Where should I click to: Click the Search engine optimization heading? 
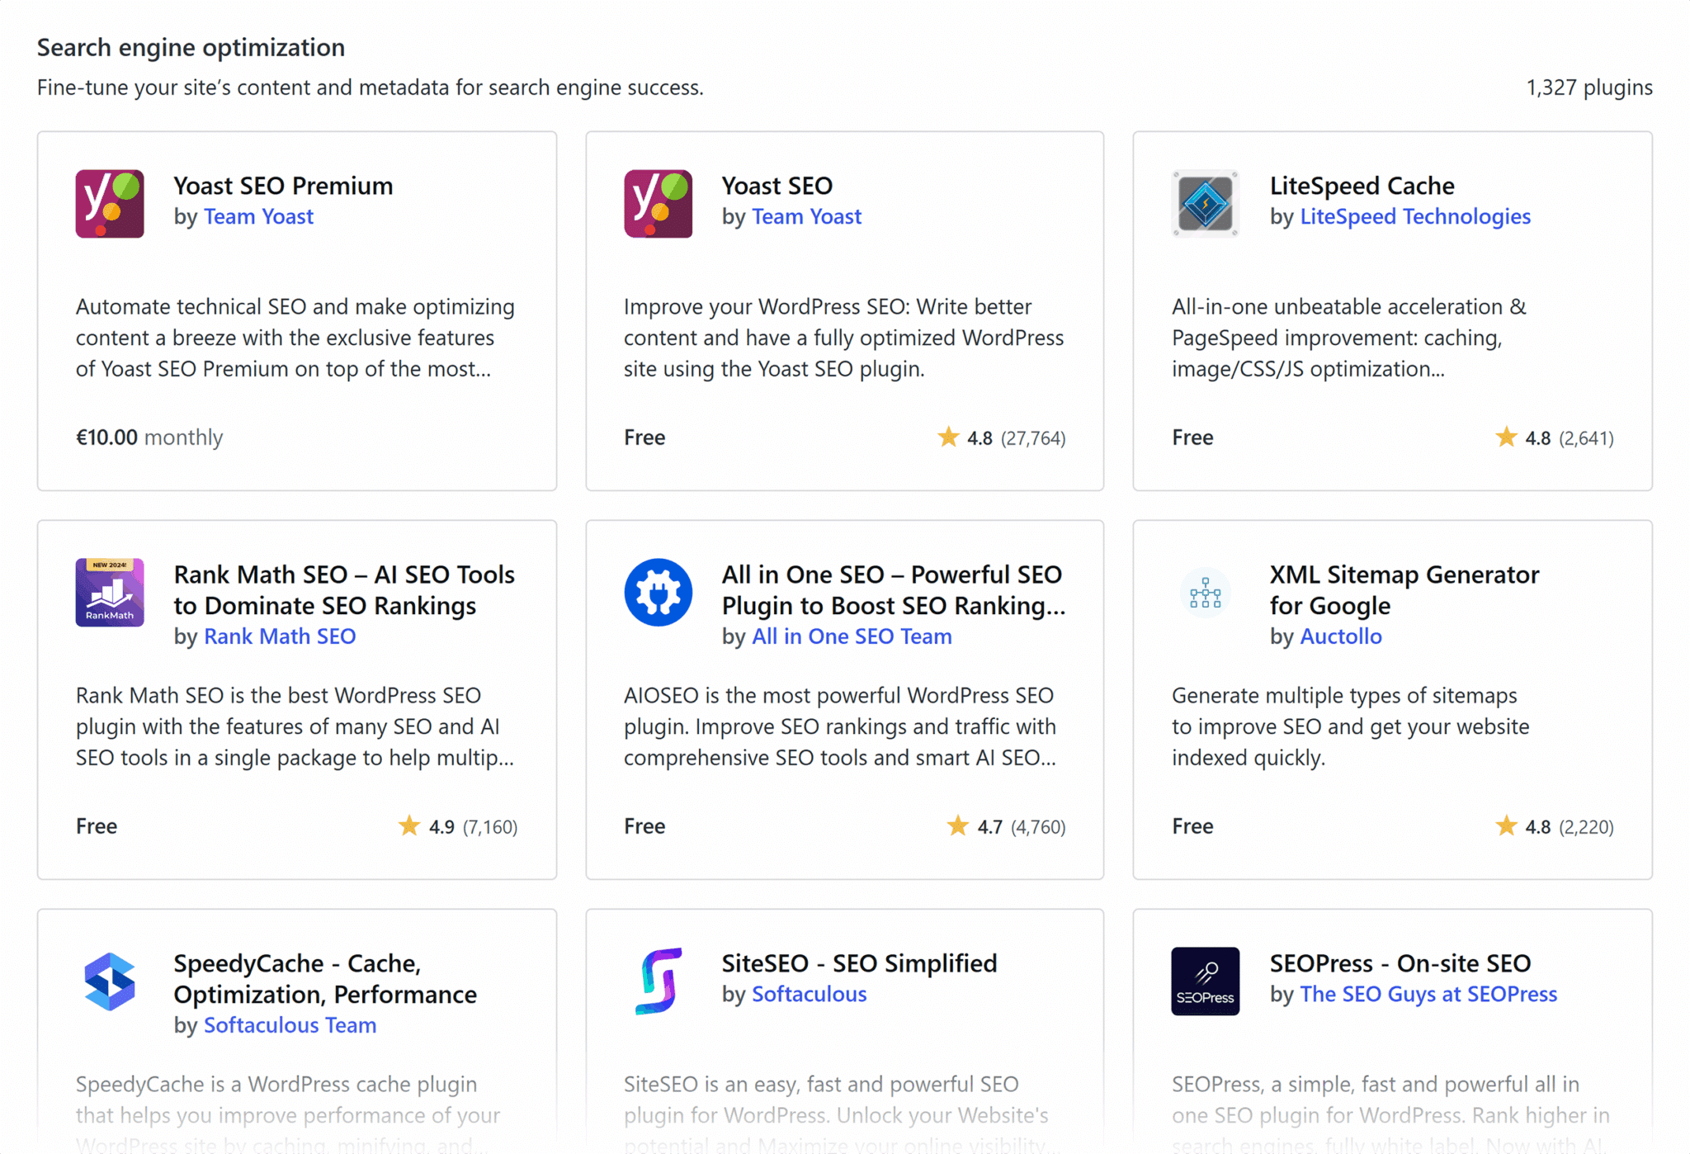[191, 48]
